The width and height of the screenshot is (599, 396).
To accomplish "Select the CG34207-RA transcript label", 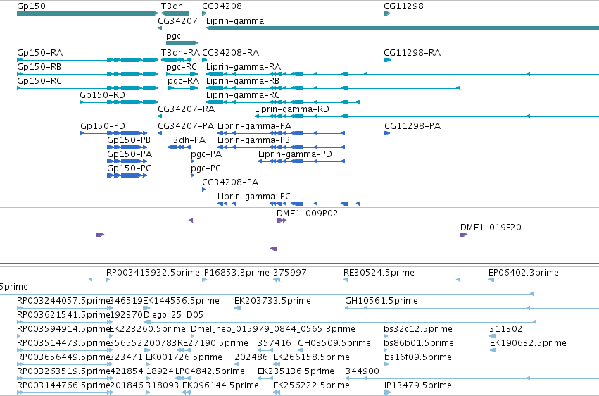I will coord(186,109).
